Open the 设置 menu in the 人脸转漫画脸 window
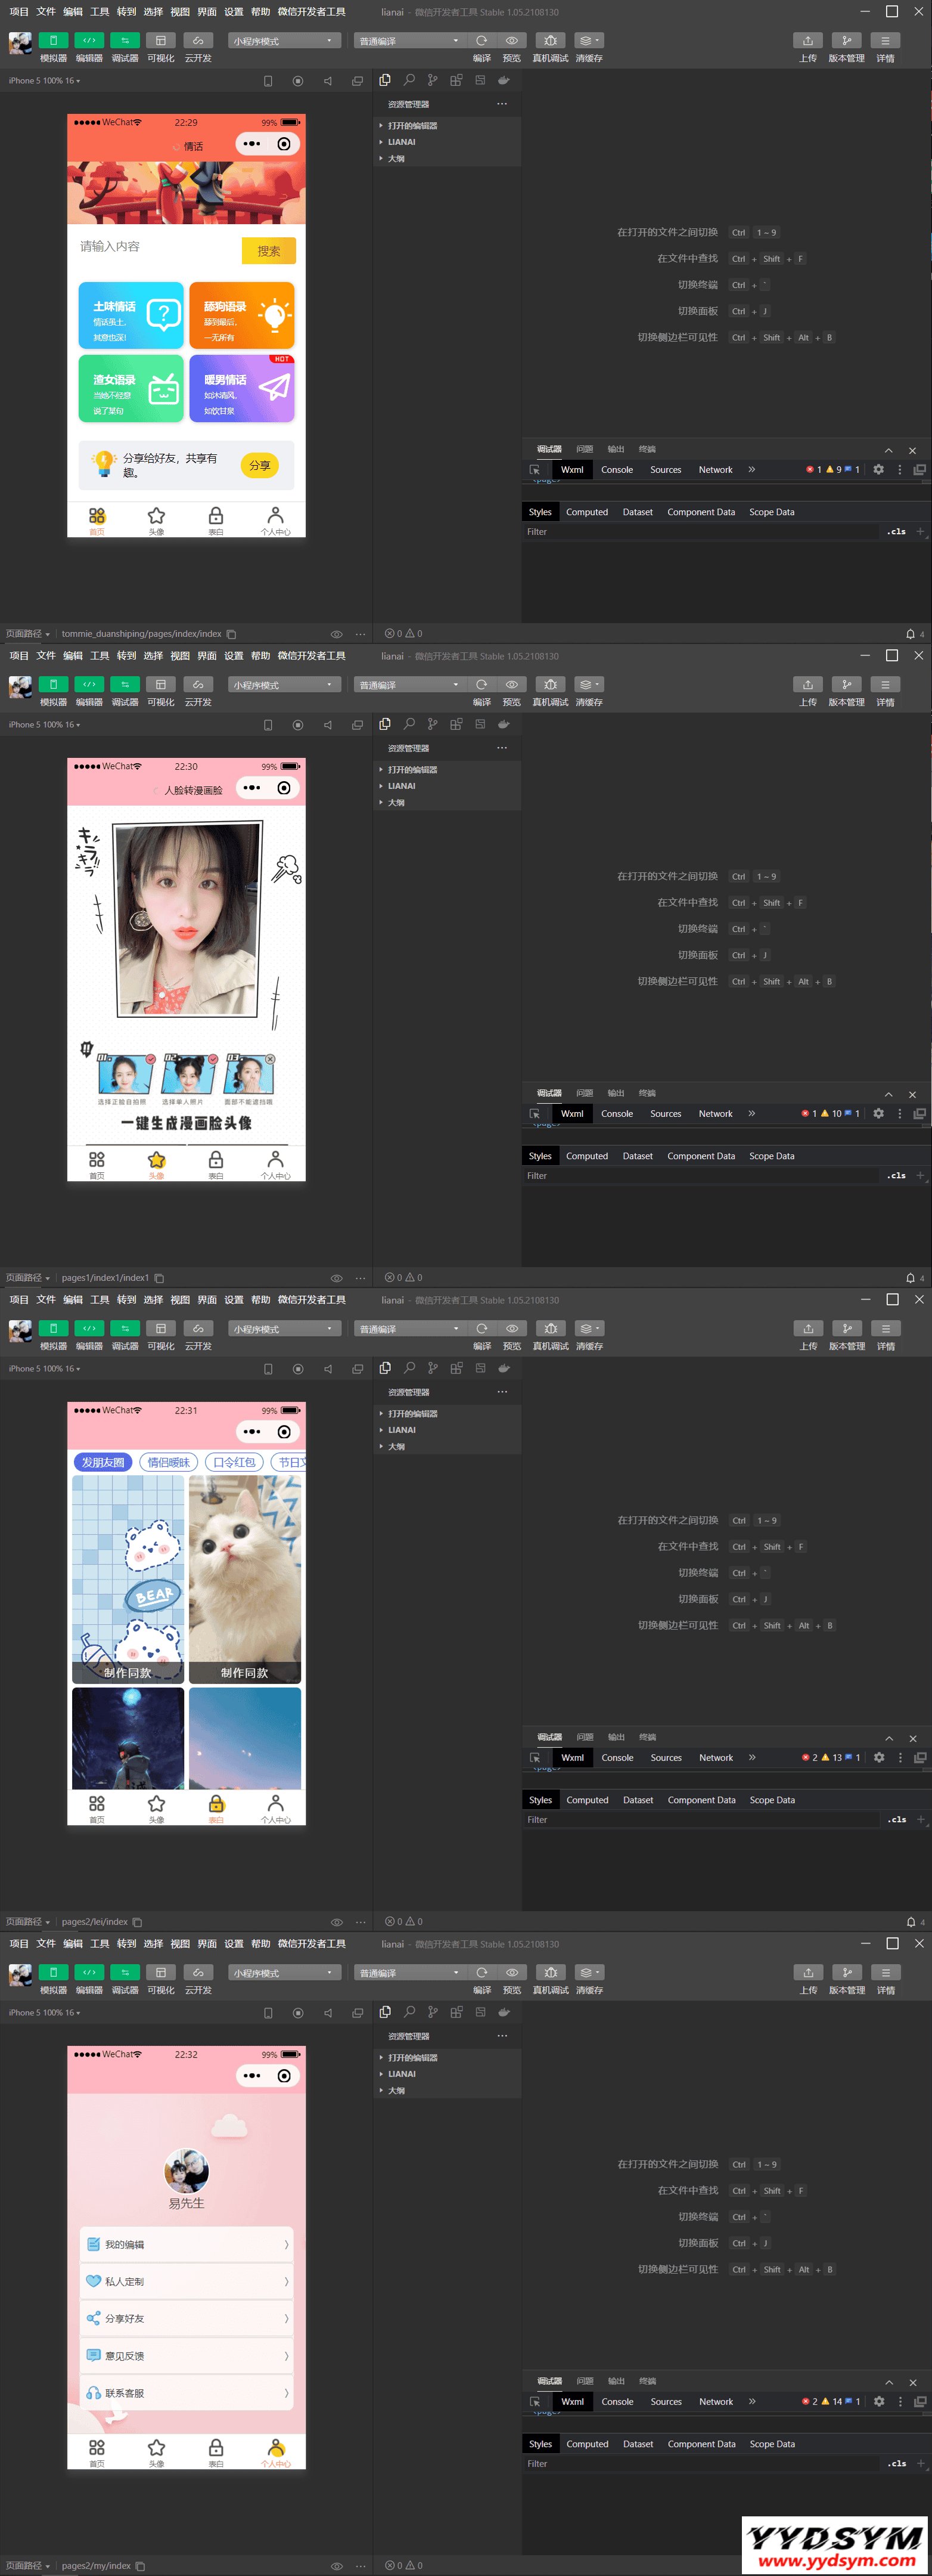The width and height of the screenshot is (932, 2576). coord(234,656)
